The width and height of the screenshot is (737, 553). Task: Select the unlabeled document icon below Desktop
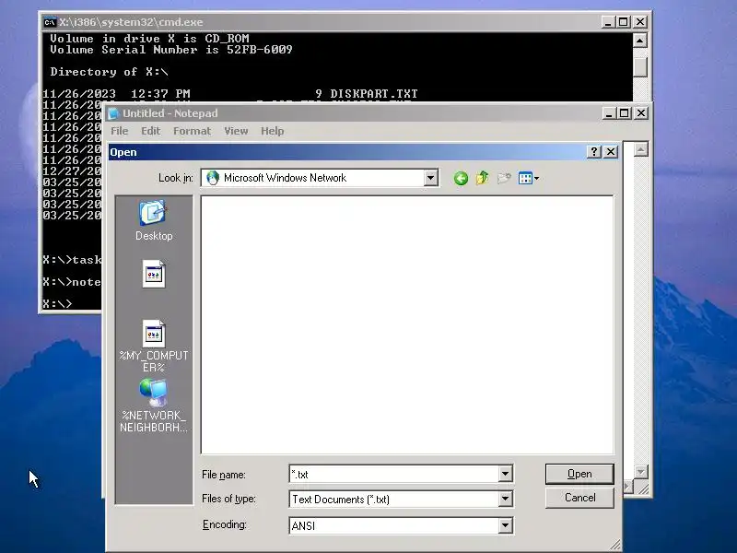pos(154,274)
